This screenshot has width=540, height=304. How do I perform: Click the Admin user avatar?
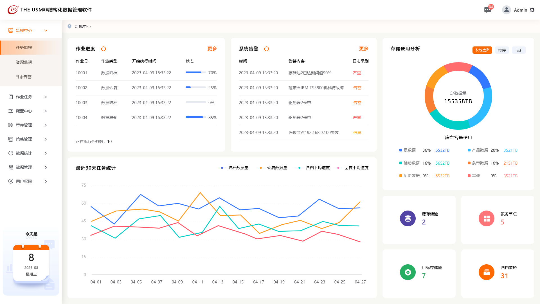tap(506, 10)
